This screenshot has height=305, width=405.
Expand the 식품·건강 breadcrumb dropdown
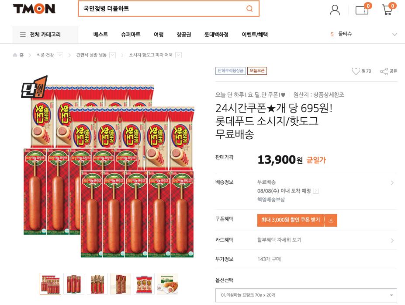[60, 55]
